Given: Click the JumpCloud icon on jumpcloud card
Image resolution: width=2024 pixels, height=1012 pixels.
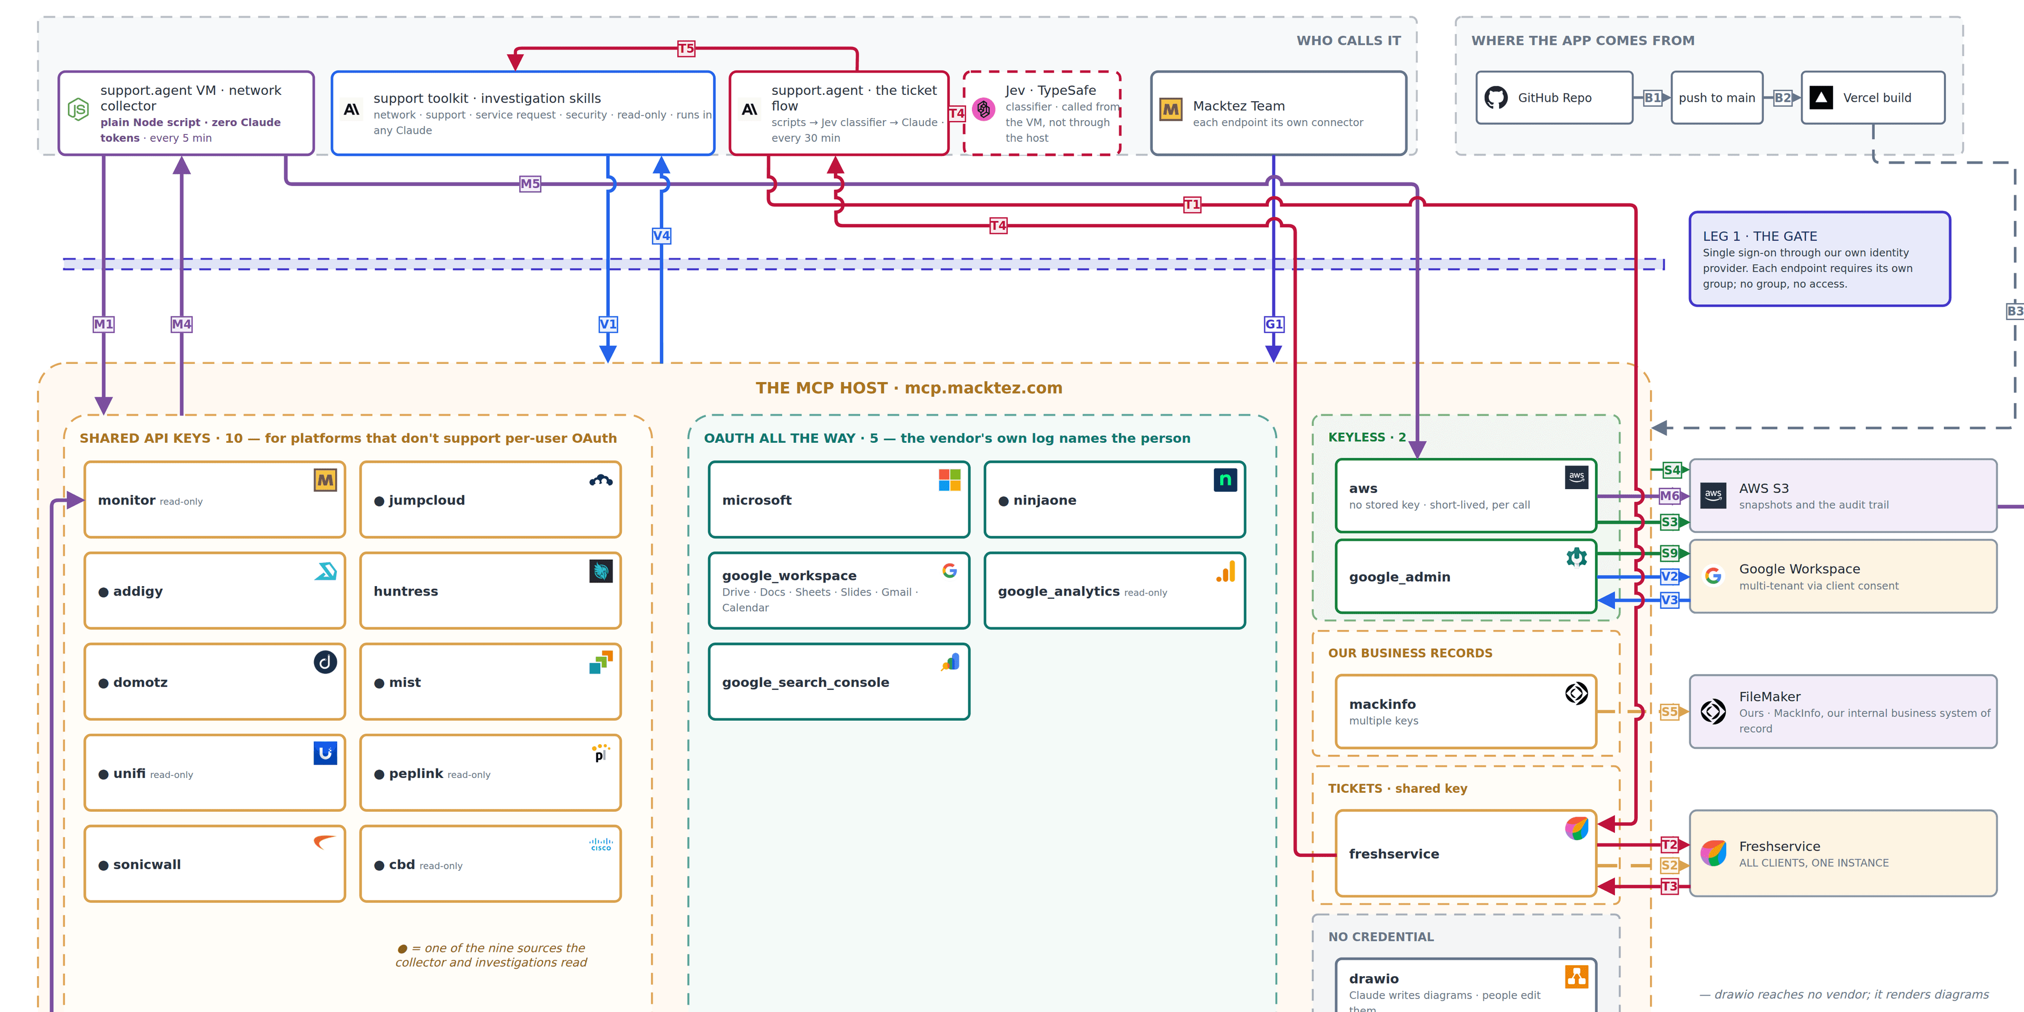Looking at the screenshot, I should (x=601, y=480).
